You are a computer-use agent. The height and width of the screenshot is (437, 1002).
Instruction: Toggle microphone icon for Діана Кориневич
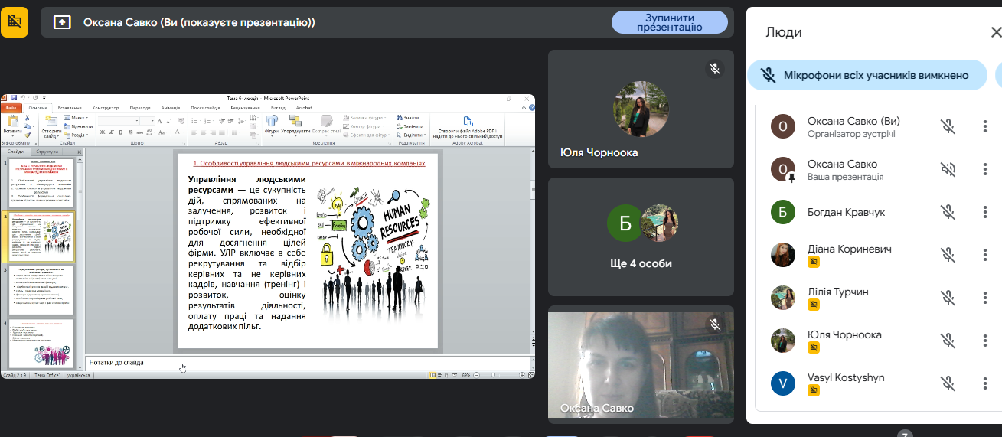(x=948, y=255)
